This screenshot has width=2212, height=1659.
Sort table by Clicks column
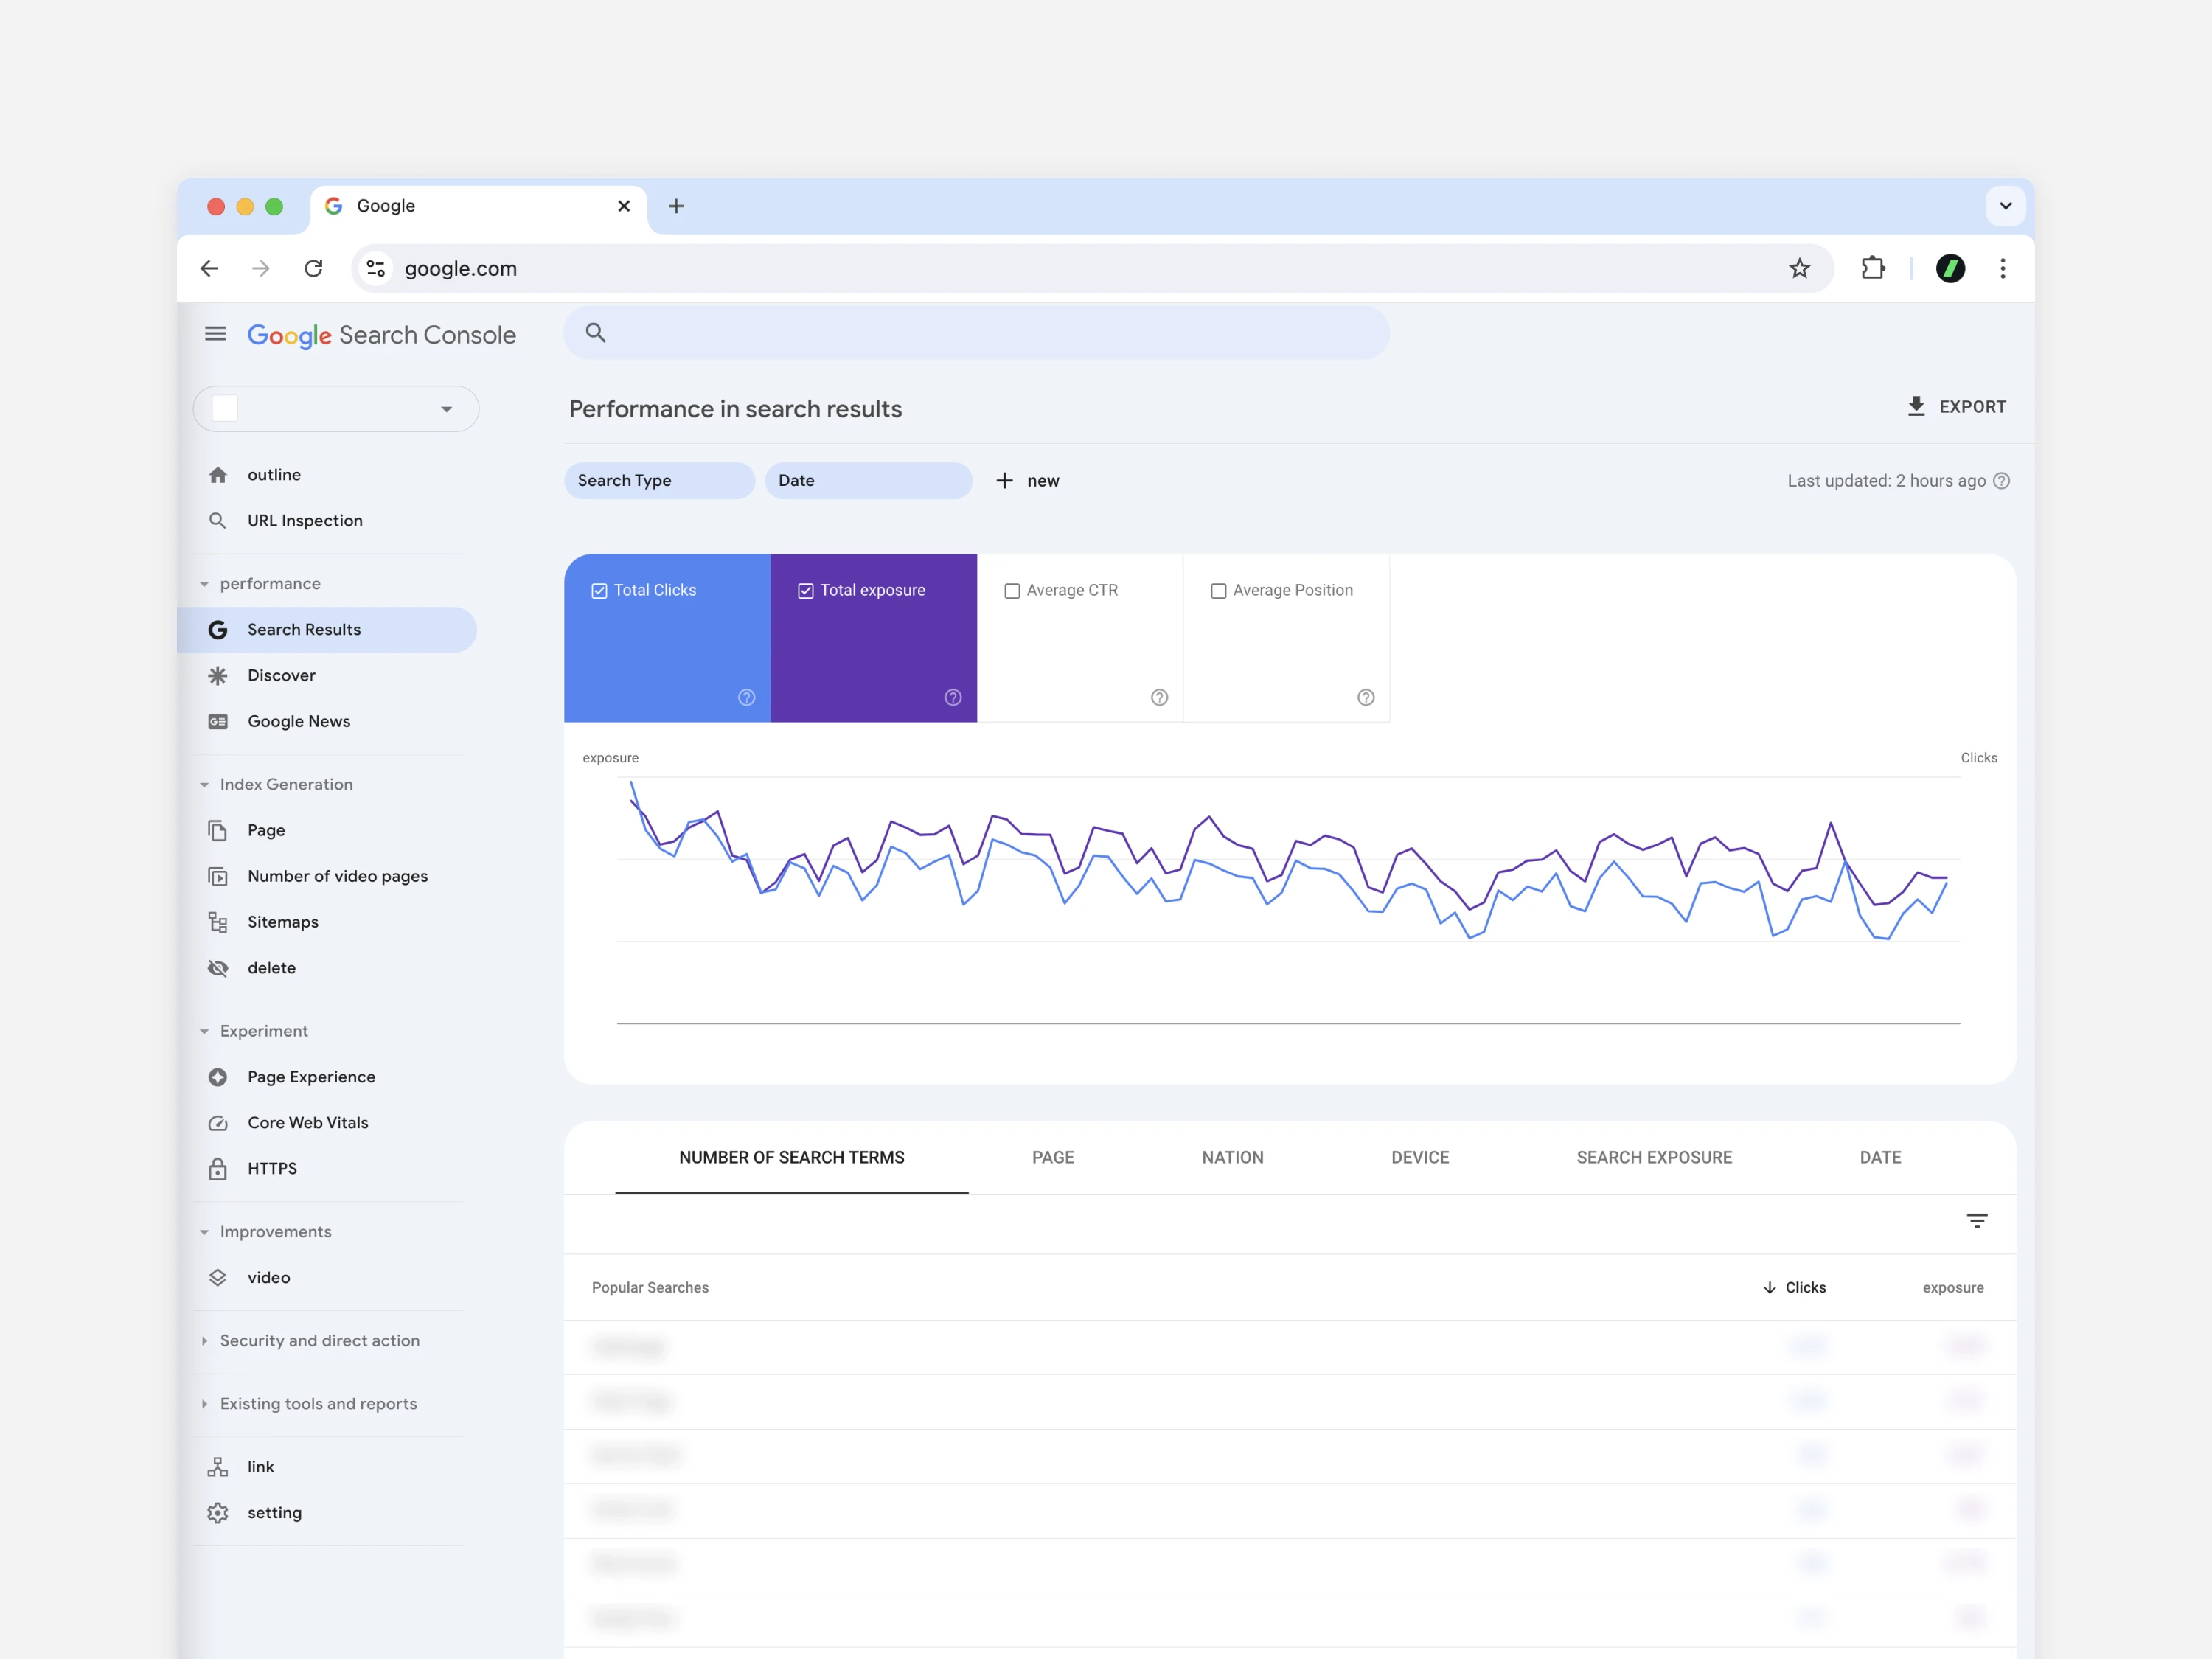(1795, 1288)
